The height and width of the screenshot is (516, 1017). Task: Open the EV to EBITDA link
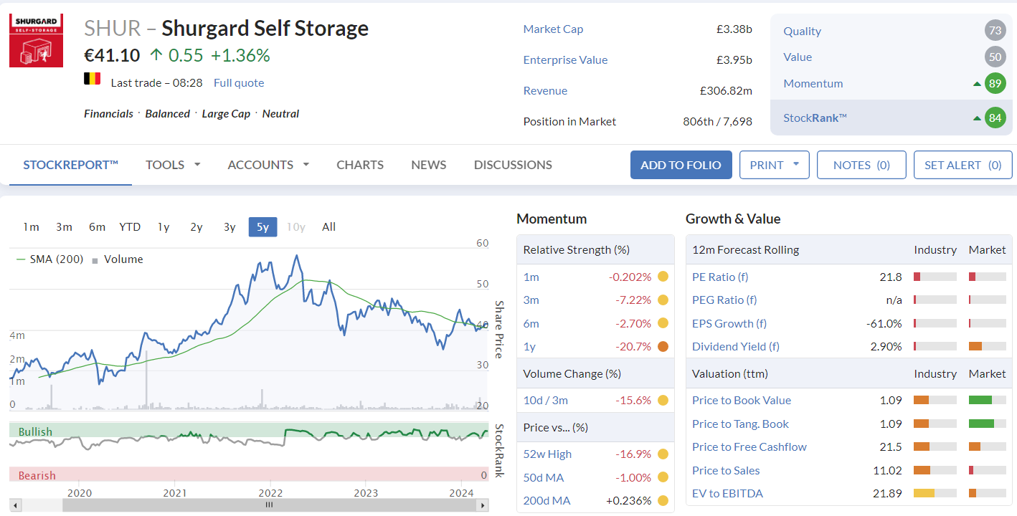tap(727, 493)
